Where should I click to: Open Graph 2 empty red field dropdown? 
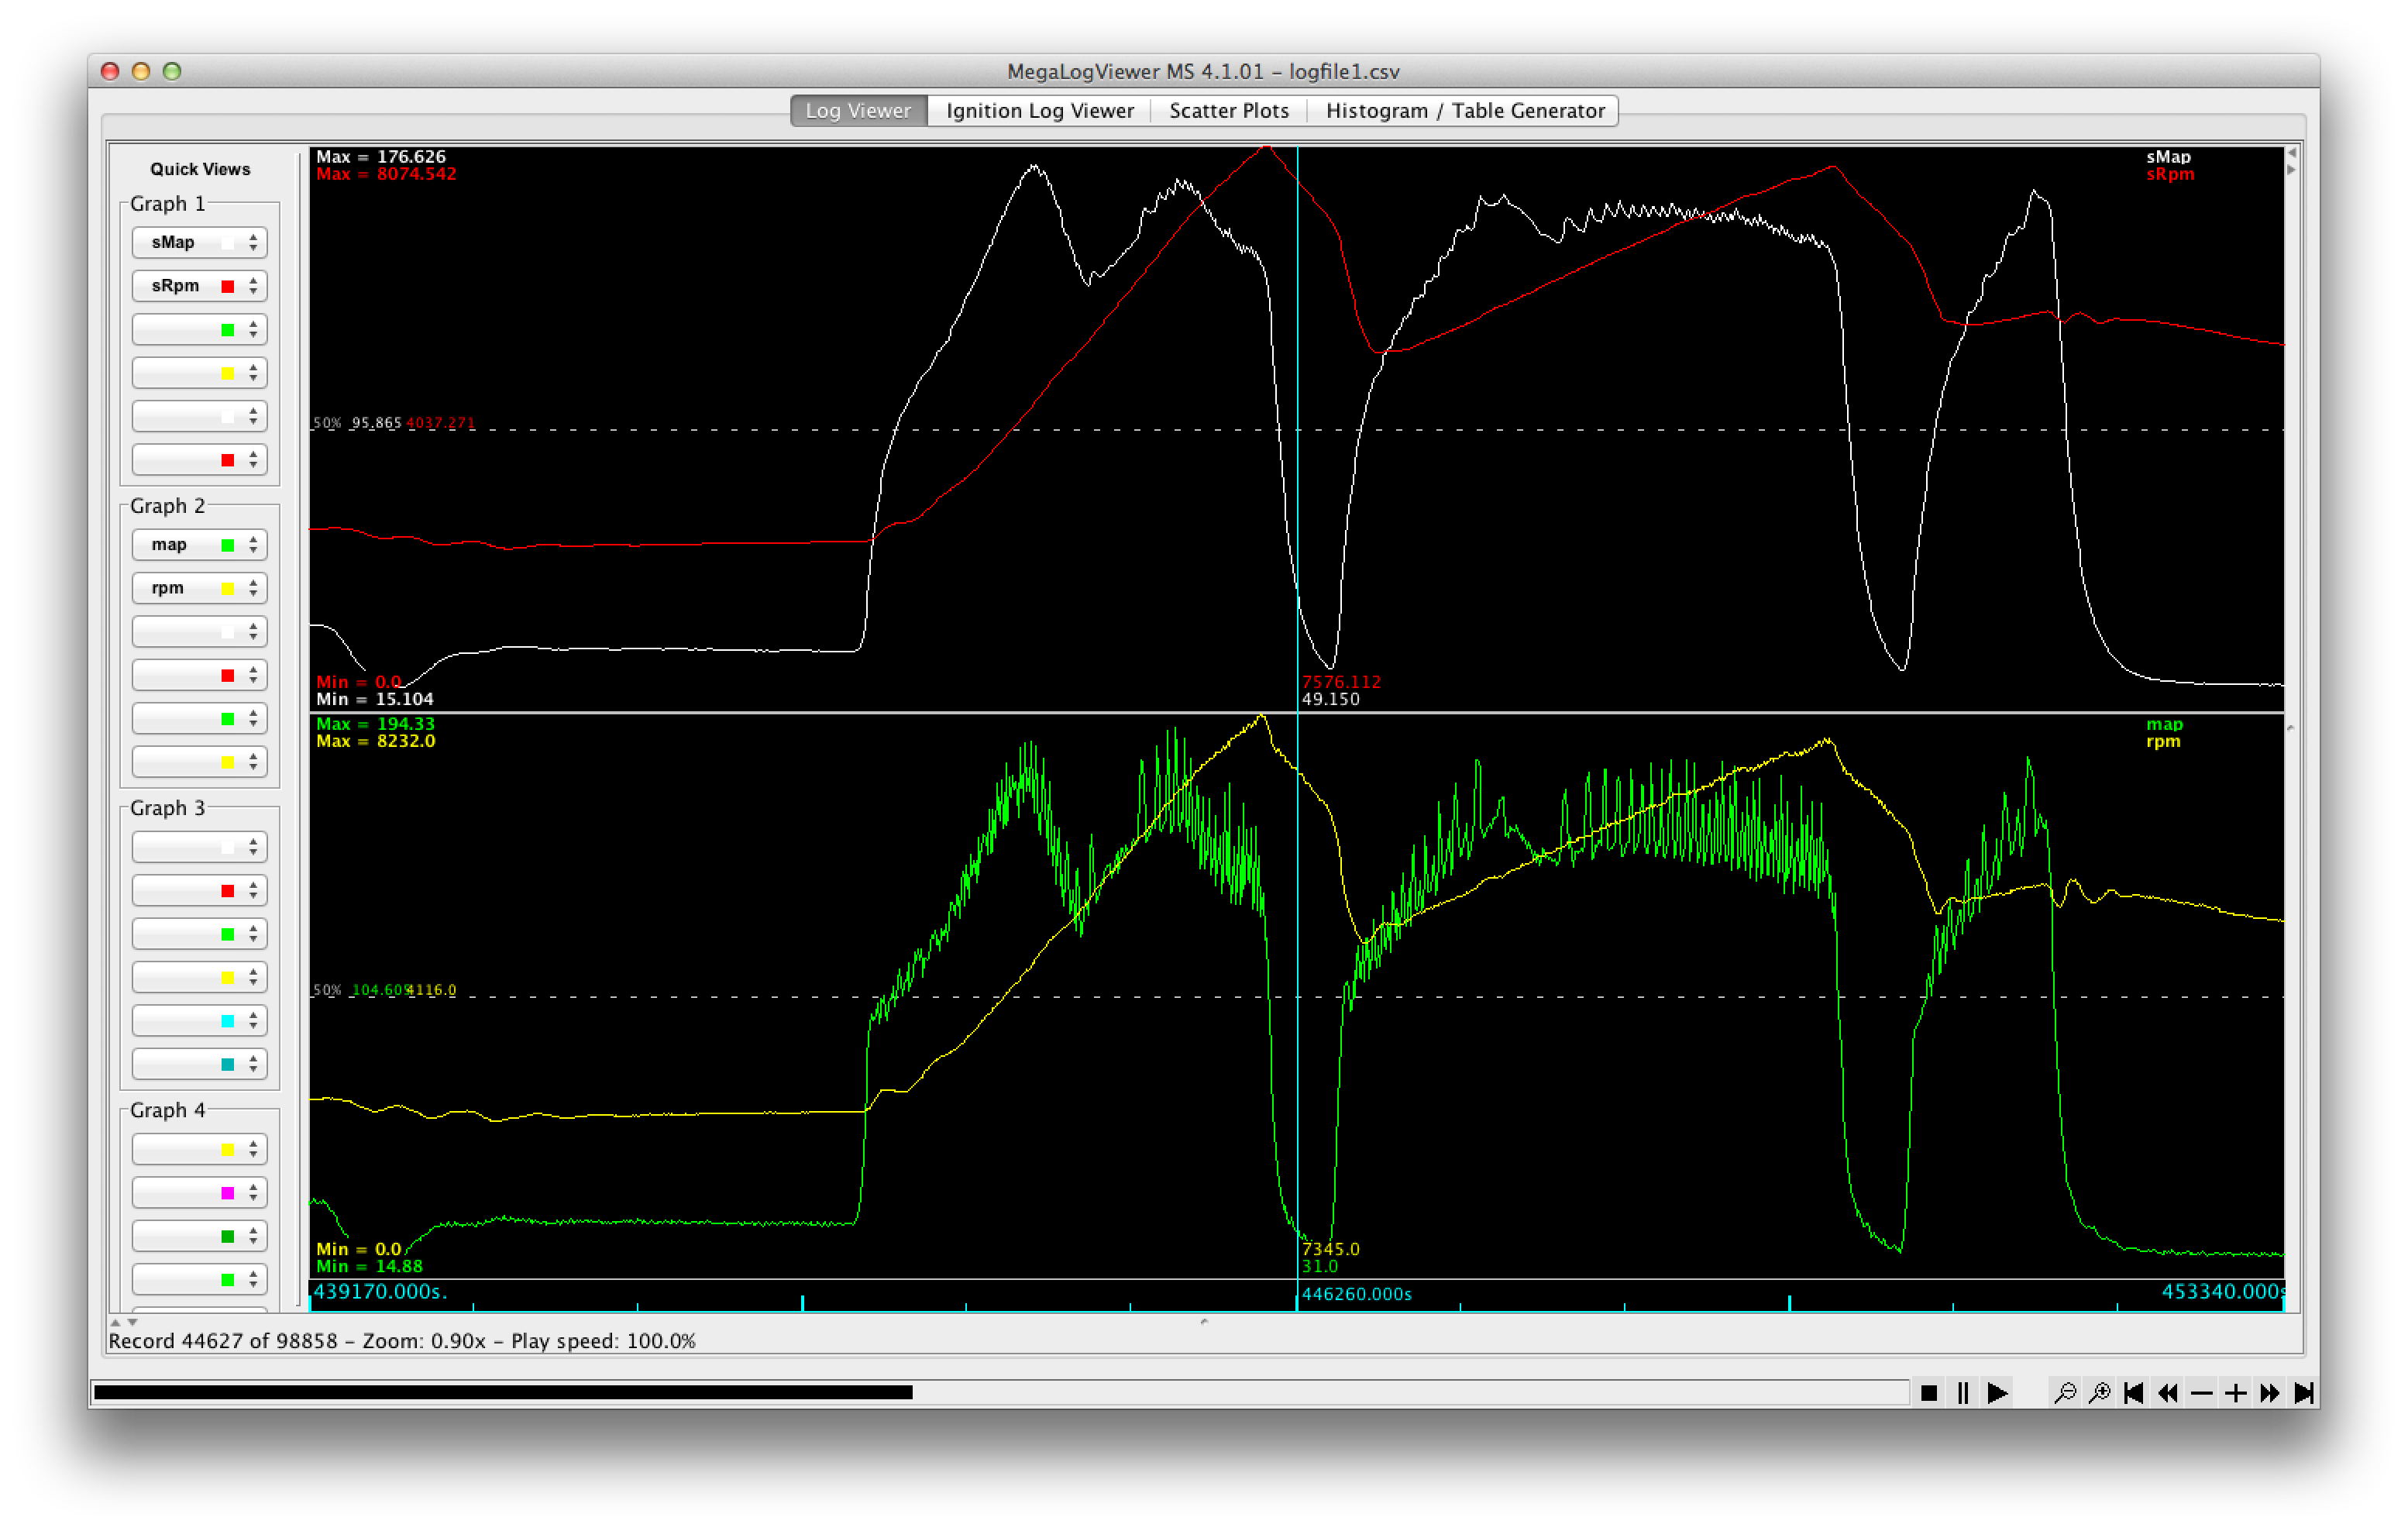click(x=199, y=675)
